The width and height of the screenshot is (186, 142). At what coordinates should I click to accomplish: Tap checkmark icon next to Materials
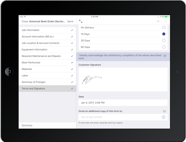[x=72, y=69]
